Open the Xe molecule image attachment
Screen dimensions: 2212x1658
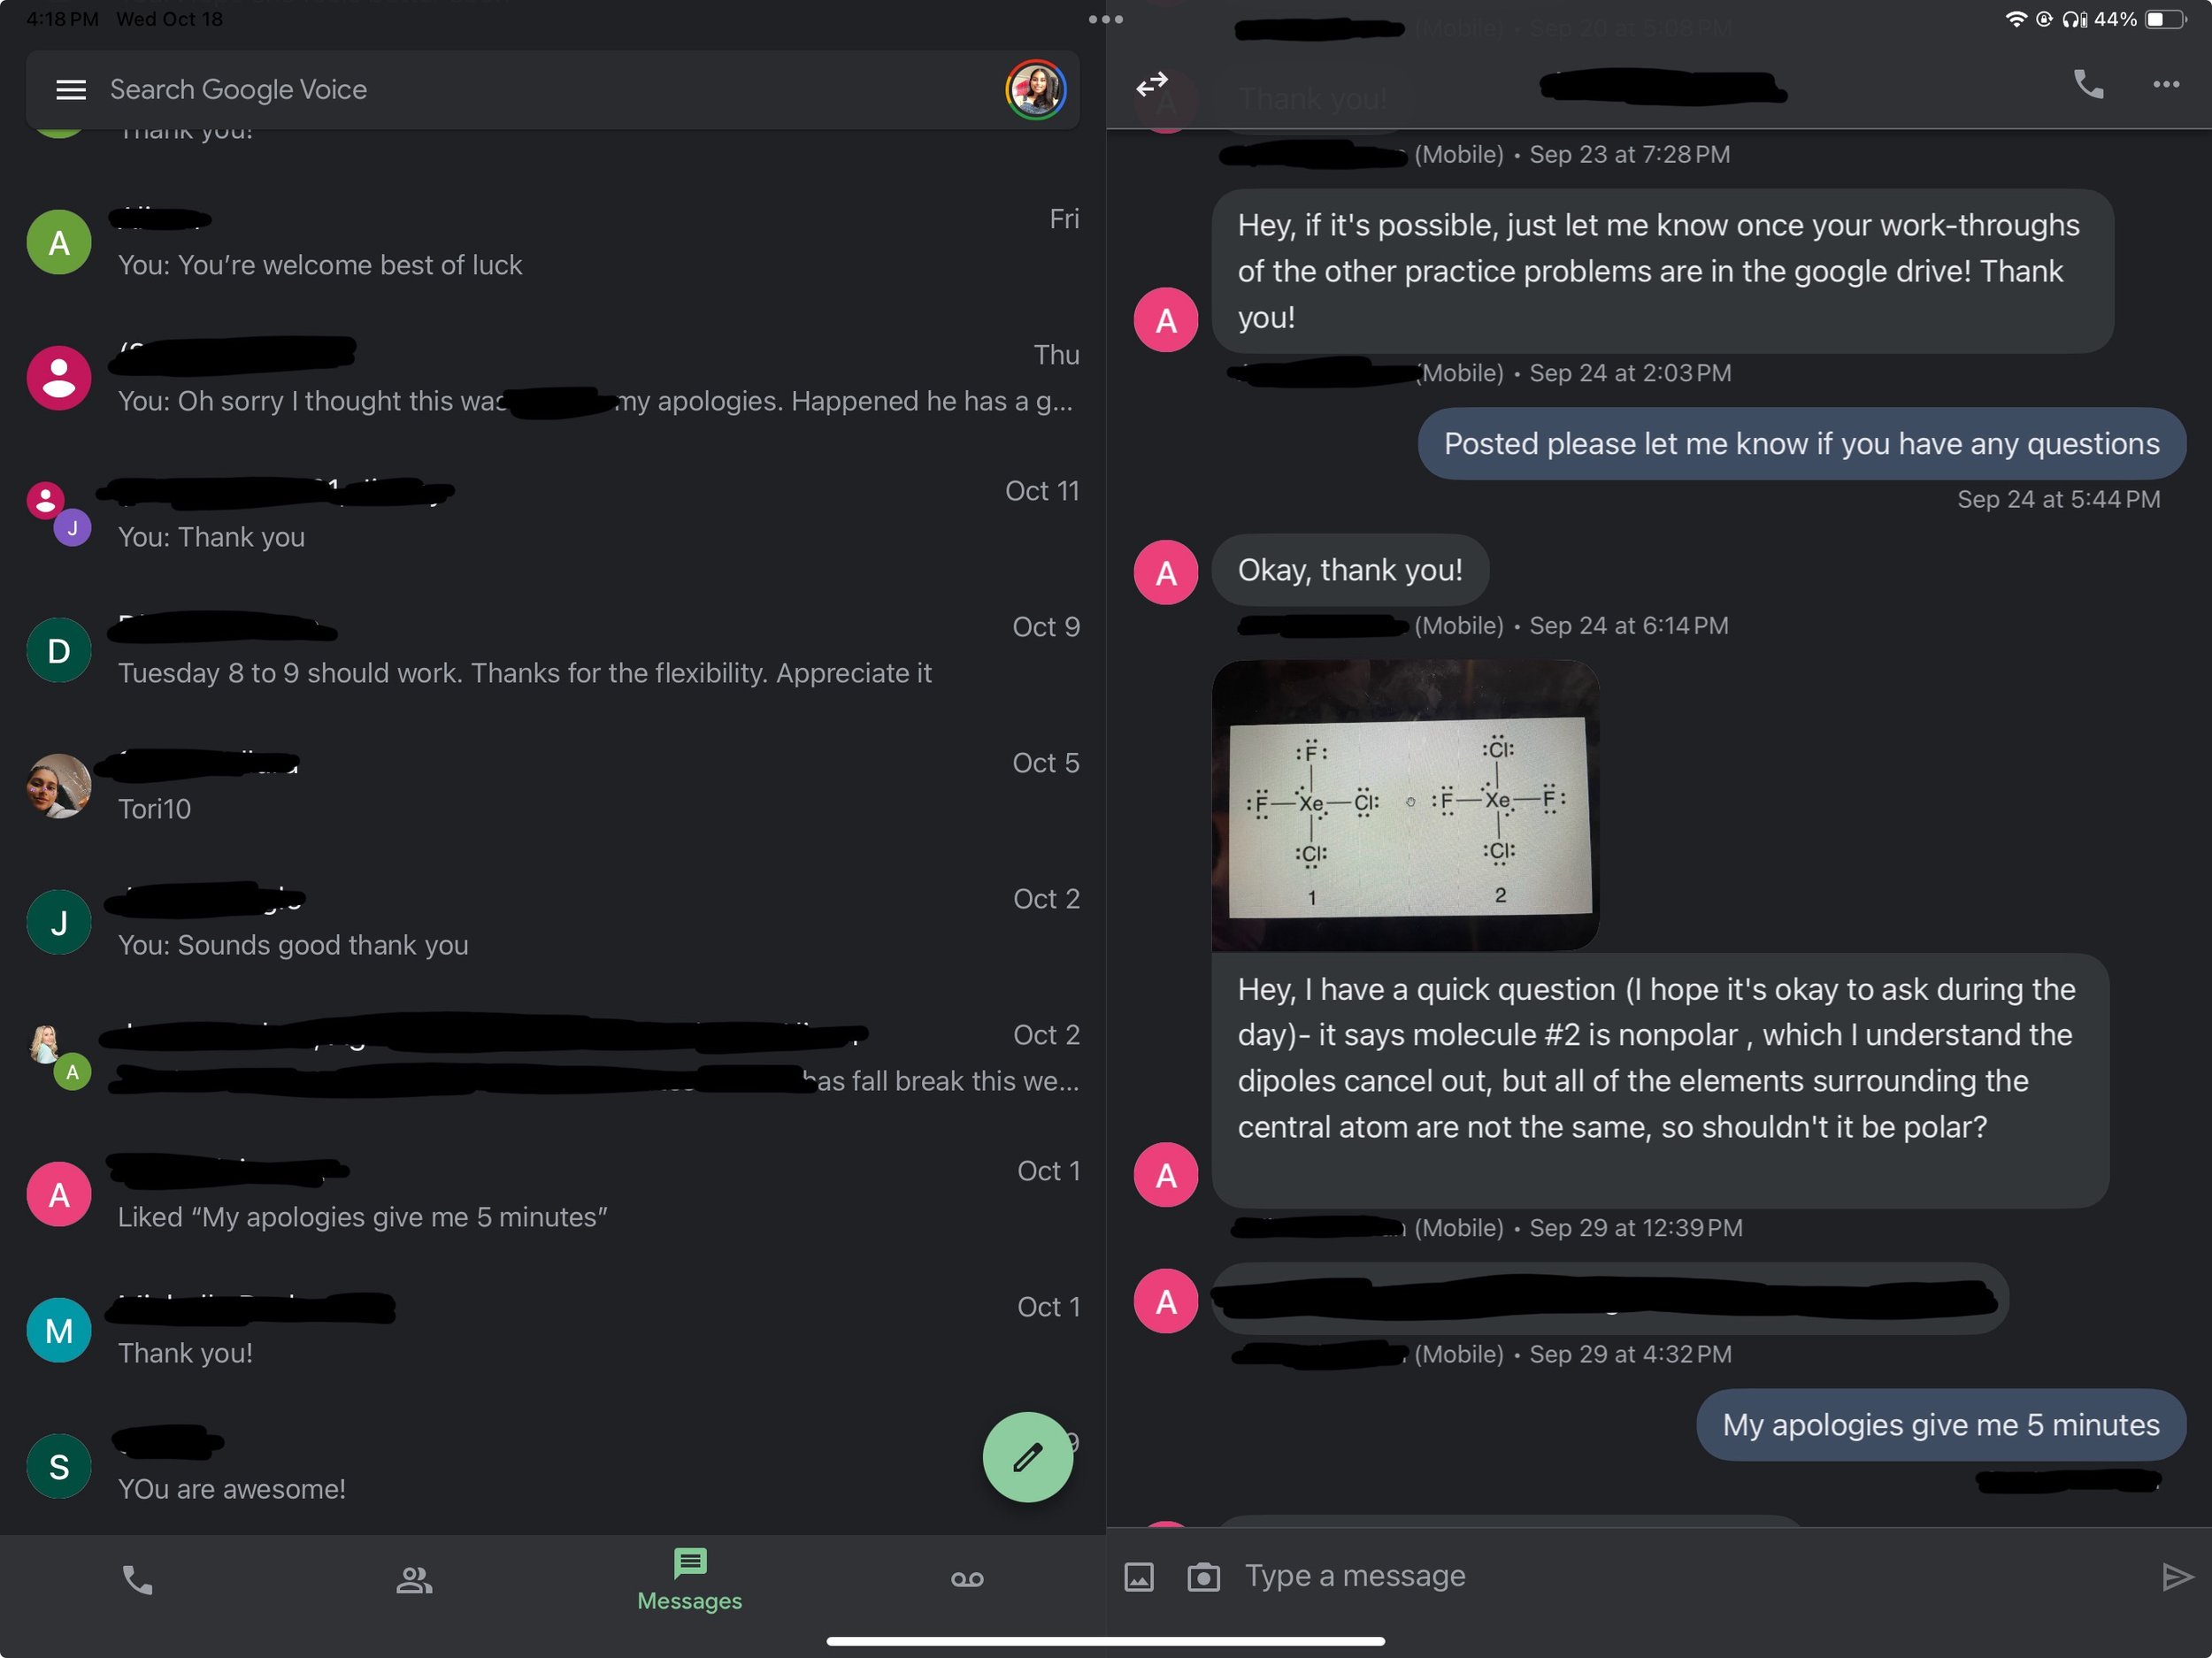pyautogui.click(x=1405, y=805)
